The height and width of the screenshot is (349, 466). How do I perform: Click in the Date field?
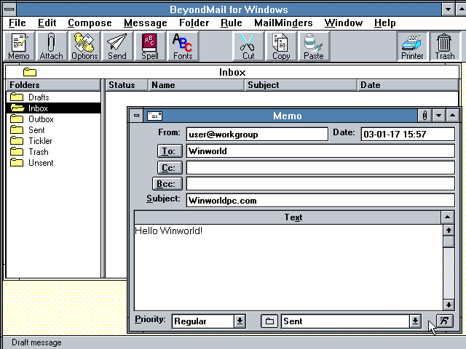[x=408, y=135]
